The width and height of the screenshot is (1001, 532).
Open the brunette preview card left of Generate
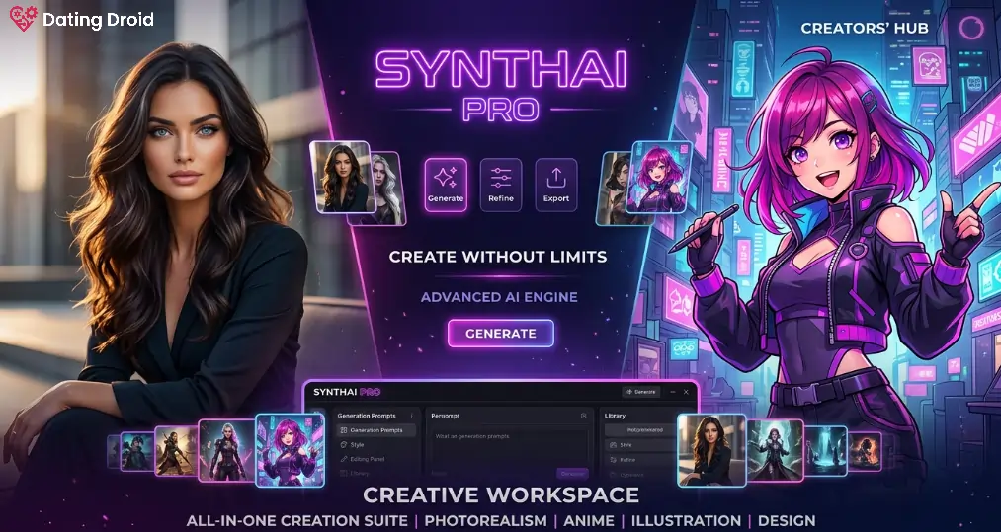click(x=341, y=178)
